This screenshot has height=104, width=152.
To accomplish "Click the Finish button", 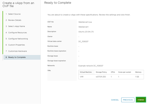I will [x=141, y=100].
